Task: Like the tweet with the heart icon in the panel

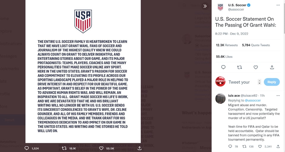Action: [x=256, y=67]
